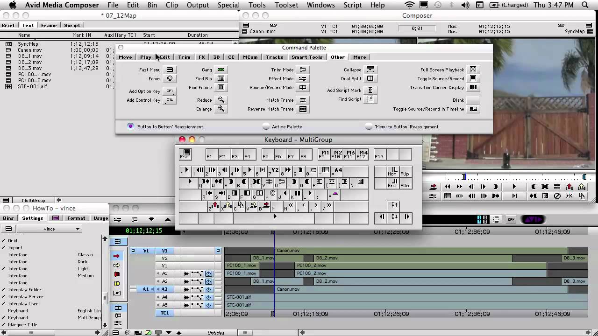
Task: Click the Reverse Match Frame palette button
Action: click(x=303, y=109)
